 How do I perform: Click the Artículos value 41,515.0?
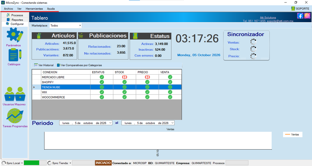click(69, 43)
